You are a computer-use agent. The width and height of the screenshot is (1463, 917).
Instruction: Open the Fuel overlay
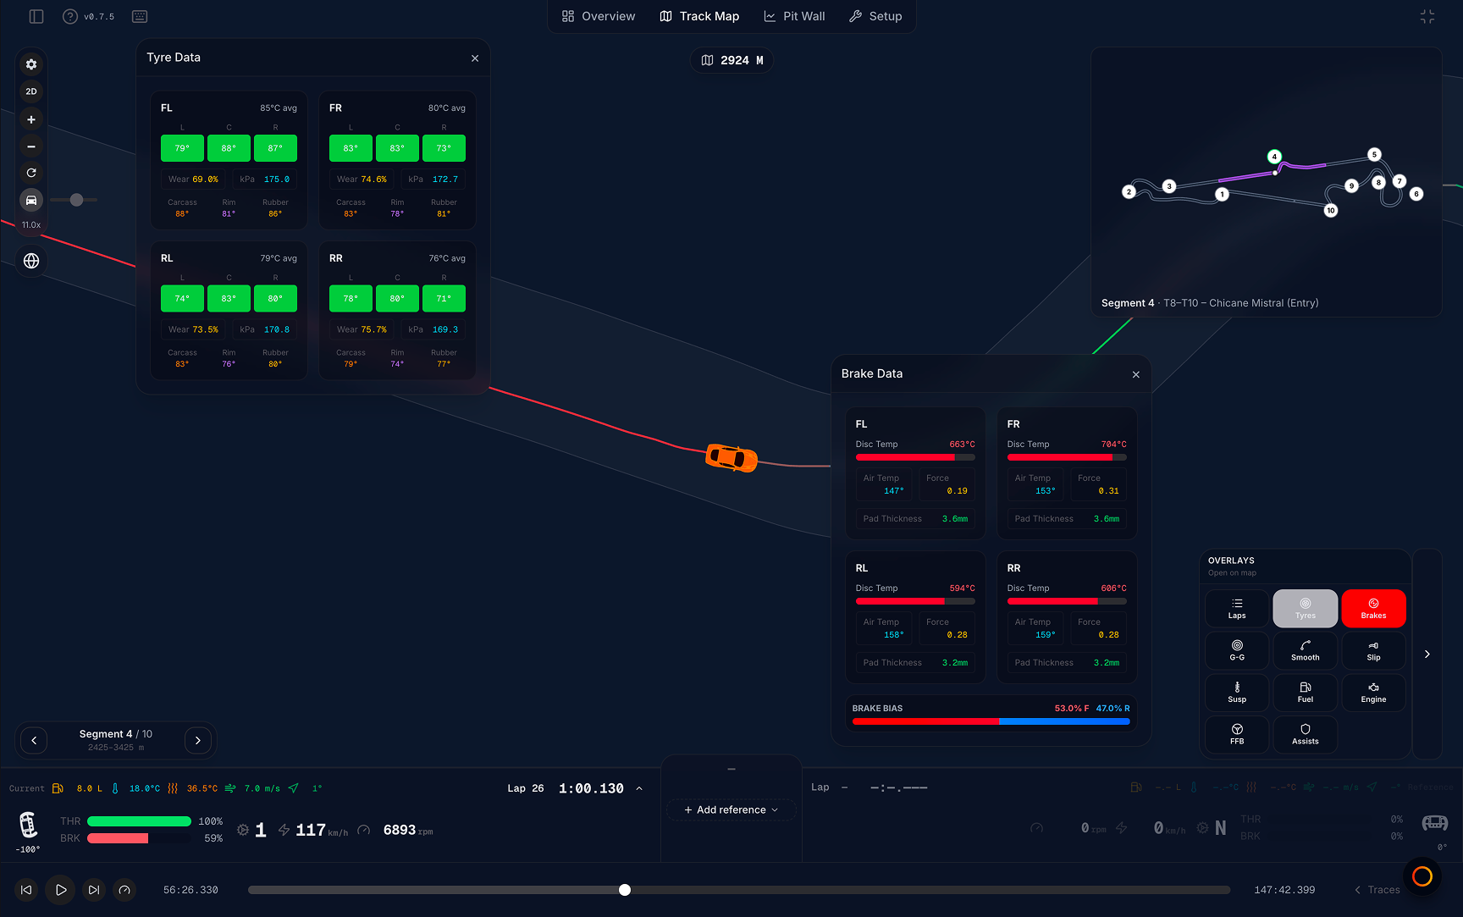(1306, 693)
